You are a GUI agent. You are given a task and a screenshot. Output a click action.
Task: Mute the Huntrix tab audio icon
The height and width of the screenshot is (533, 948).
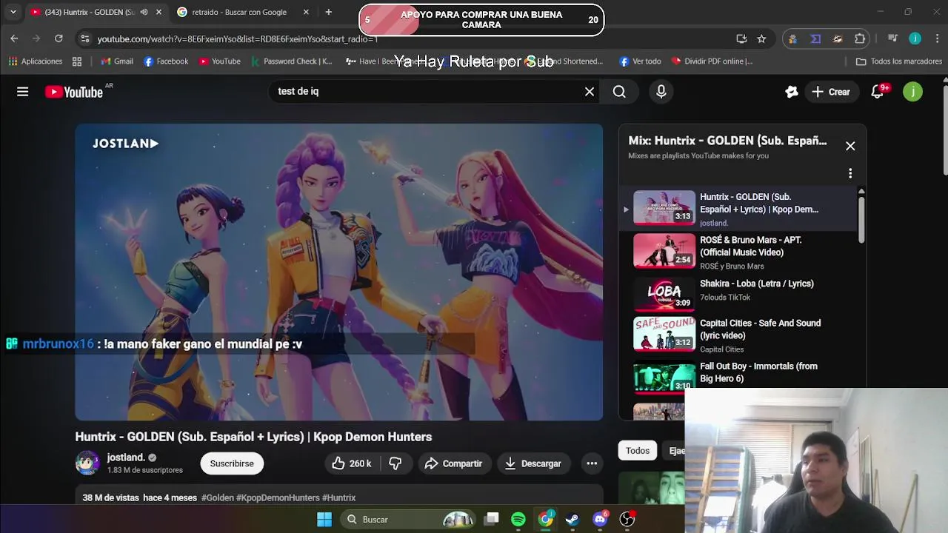tap(144, 12)
